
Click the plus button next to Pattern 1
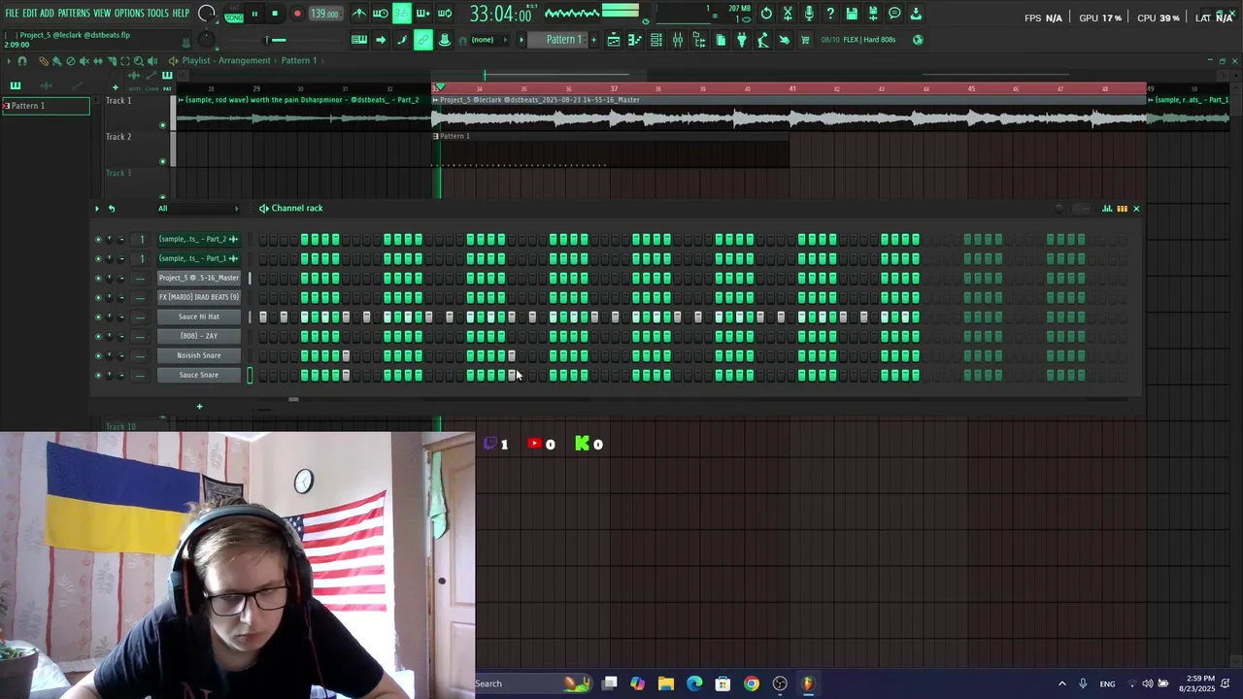[593, 40]
